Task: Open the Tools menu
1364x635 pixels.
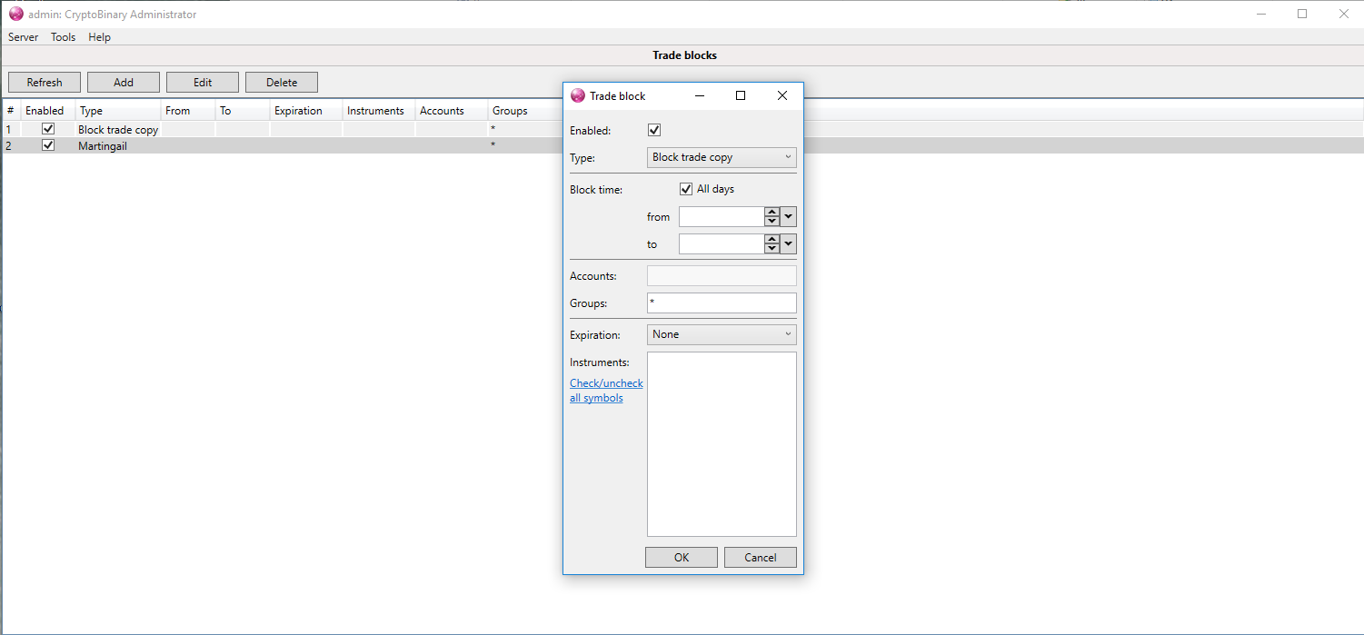Action: [63, 37]
